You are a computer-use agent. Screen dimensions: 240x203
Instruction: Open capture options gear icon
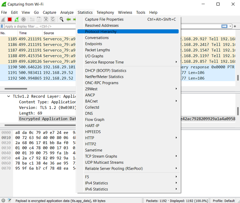point(23,19)
